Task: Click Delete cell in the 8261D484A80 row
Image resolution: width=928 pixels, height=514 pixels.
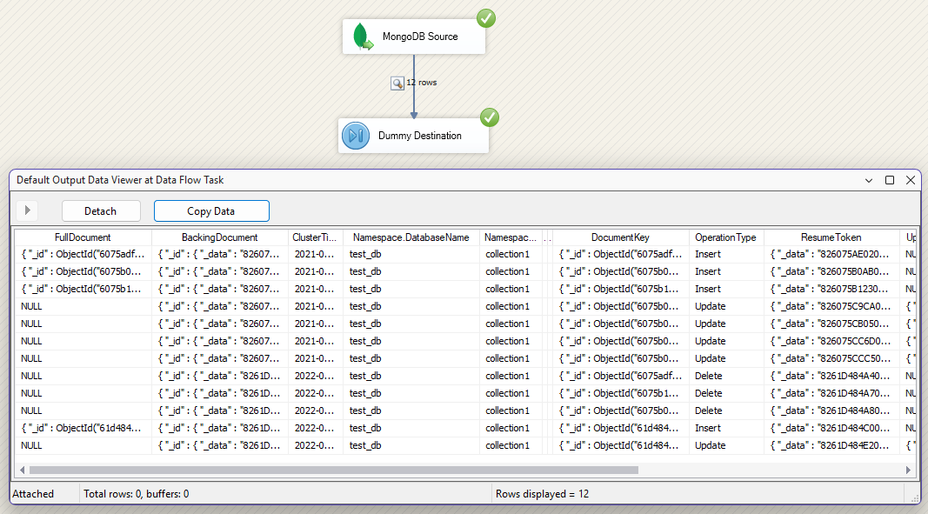Action: (x=725, y=411)
